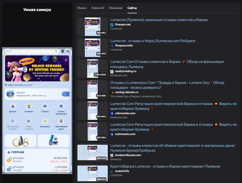Select the Похожие tab

116,8
